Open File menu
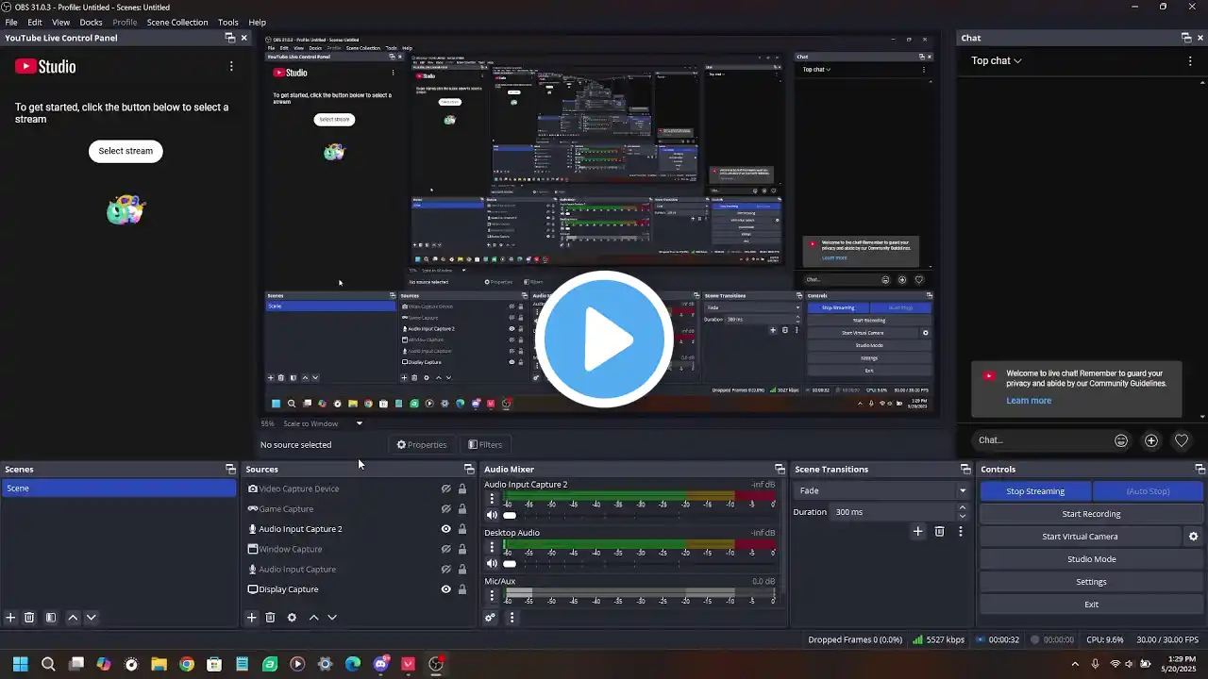 11,22
